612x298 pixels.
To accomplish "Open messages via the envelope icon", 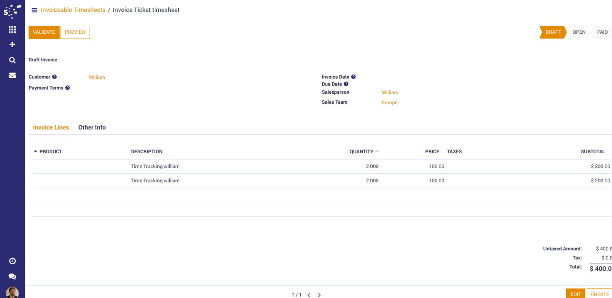I will pyautogui.click(x=12, y=75).
